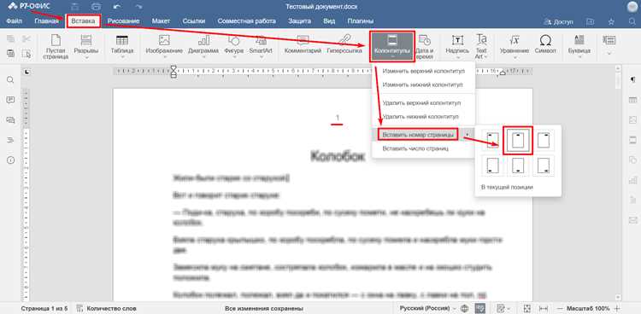This screenshot has height=314, width=641.
Task: Click the Доступ share button
Action: [559, 21]
